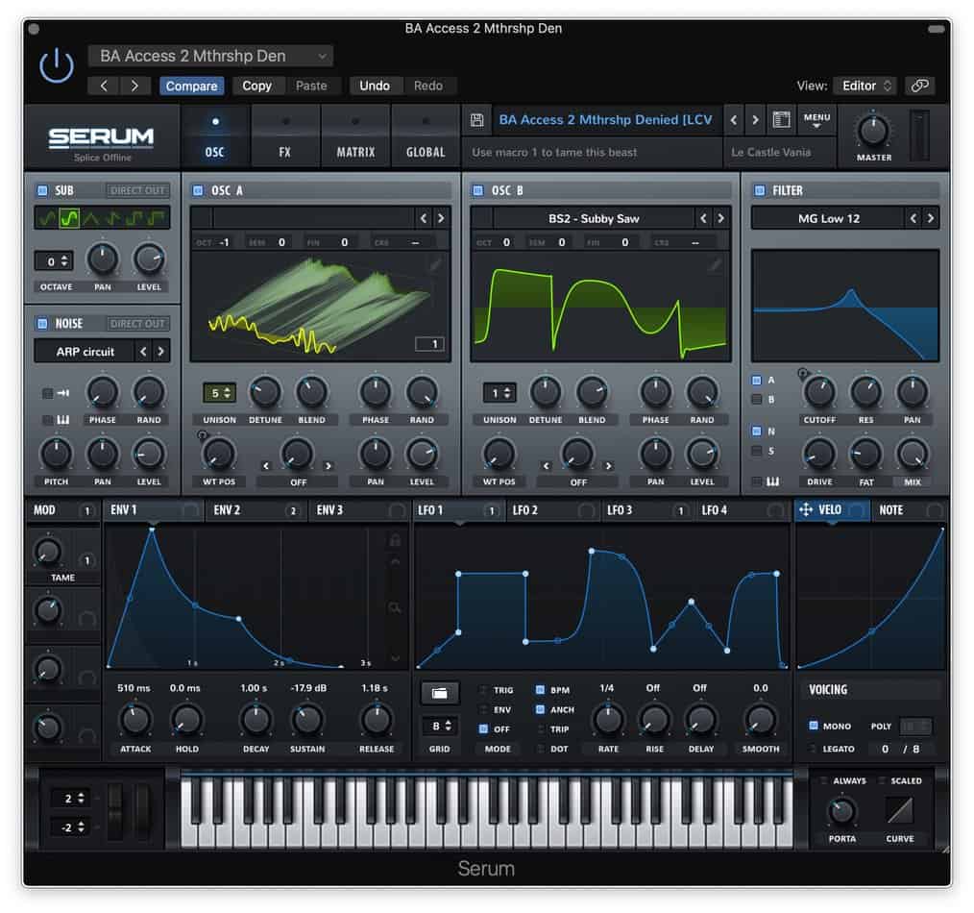Disable the SUB oscillator
Image resolution: width=974 pixels, height=913 pixels.
42,190
